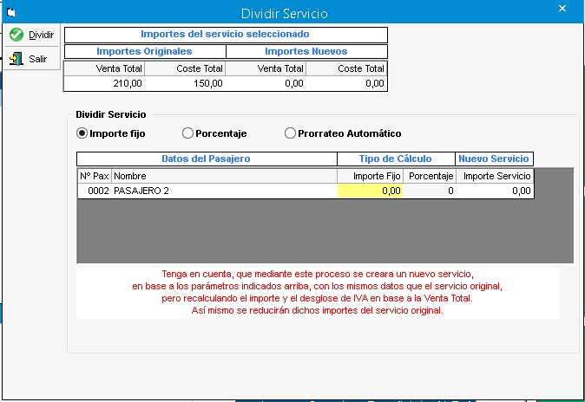This screenshot has height=402, width=585.
Task: Select the PASAJERO 2 name cell
Action: (x=224, y=191)
